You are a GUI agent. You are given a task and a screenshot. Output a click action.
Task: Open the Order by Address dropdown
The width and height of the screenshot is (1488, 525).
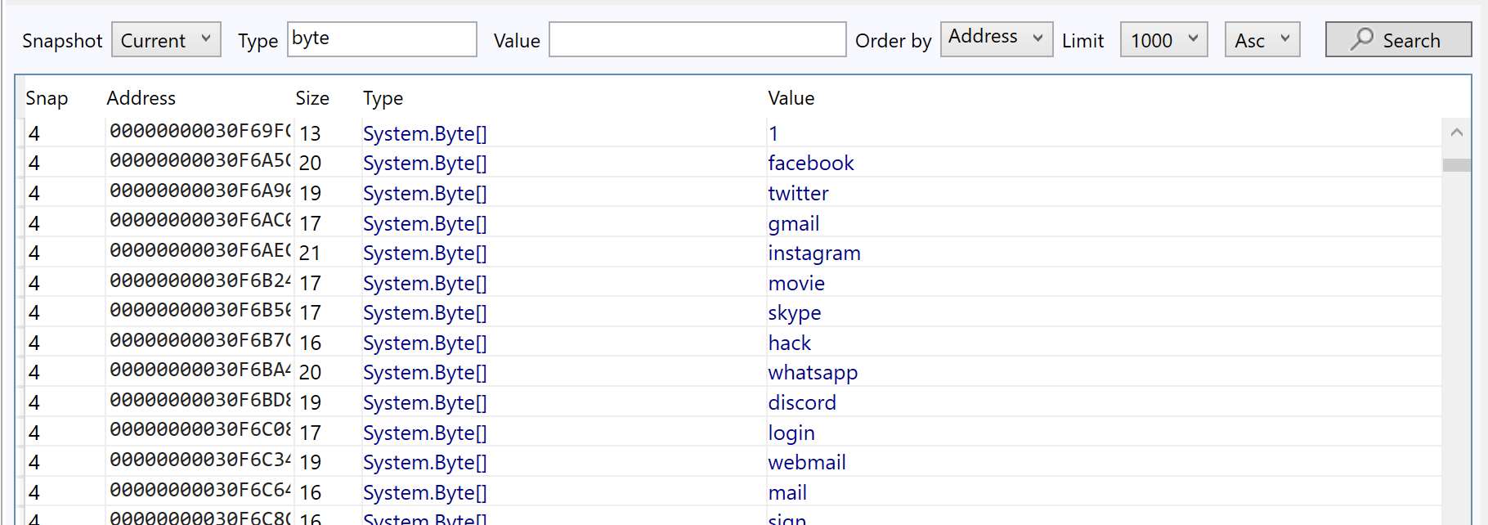click(996, 38)
